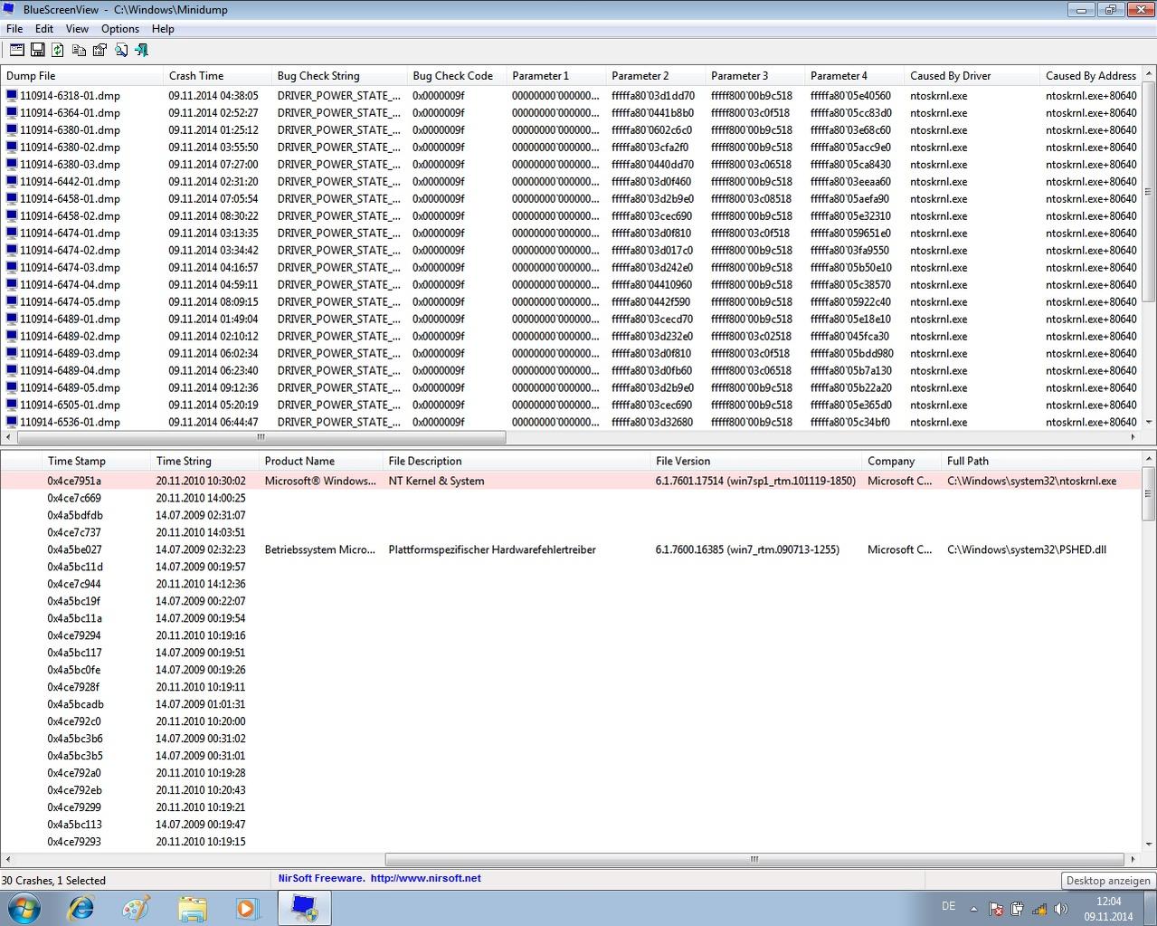Click the File Description column header
Viewport: 1157px width, 926px height.
517,461
